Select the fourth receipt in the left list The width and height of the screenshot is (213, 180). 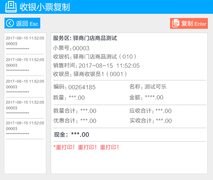[x=25, y=108]
